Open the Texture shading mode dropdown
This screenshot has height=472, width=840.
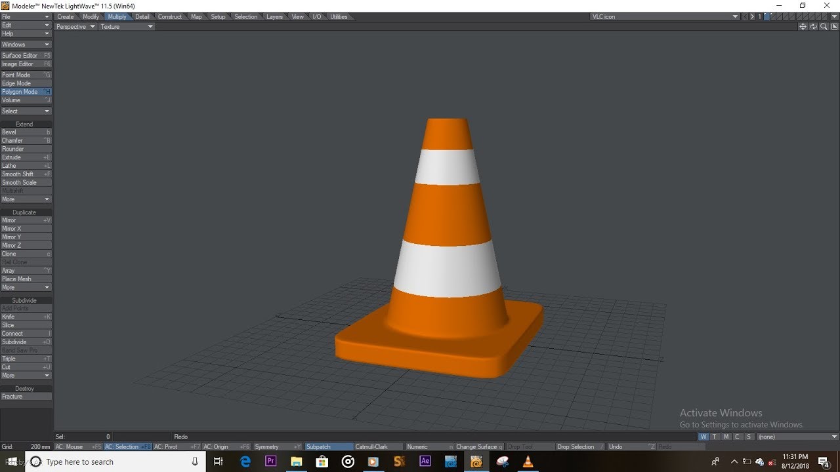(x=126, y=26)
